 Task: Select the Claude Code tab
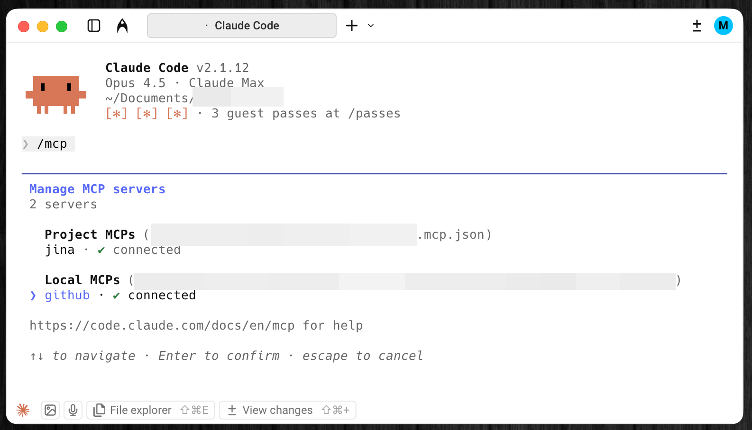[x=242, y=26]
